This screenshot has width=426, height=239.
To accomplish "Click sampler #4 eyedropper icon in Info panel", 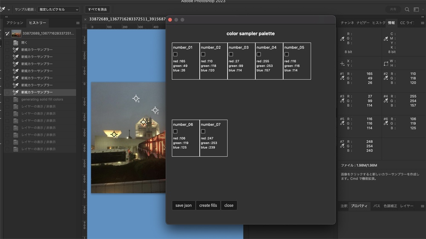I will click(386, 101).
